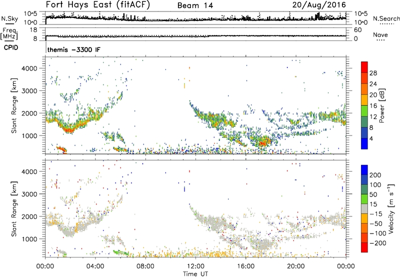The width and height of the screenshot is (400, 277).
Task: Click the '60' Nave axis tick
Action: [357, 30]
